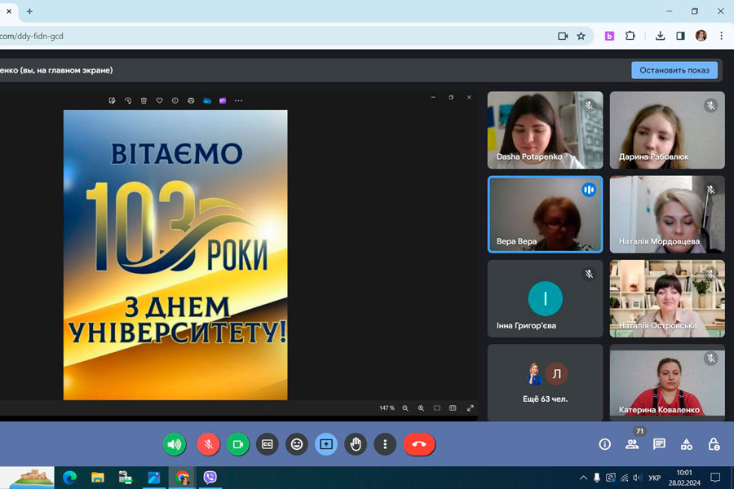The image size is (734, 489).
Task: Open Chrome three-dot menu
Action: tap(722, 36)
